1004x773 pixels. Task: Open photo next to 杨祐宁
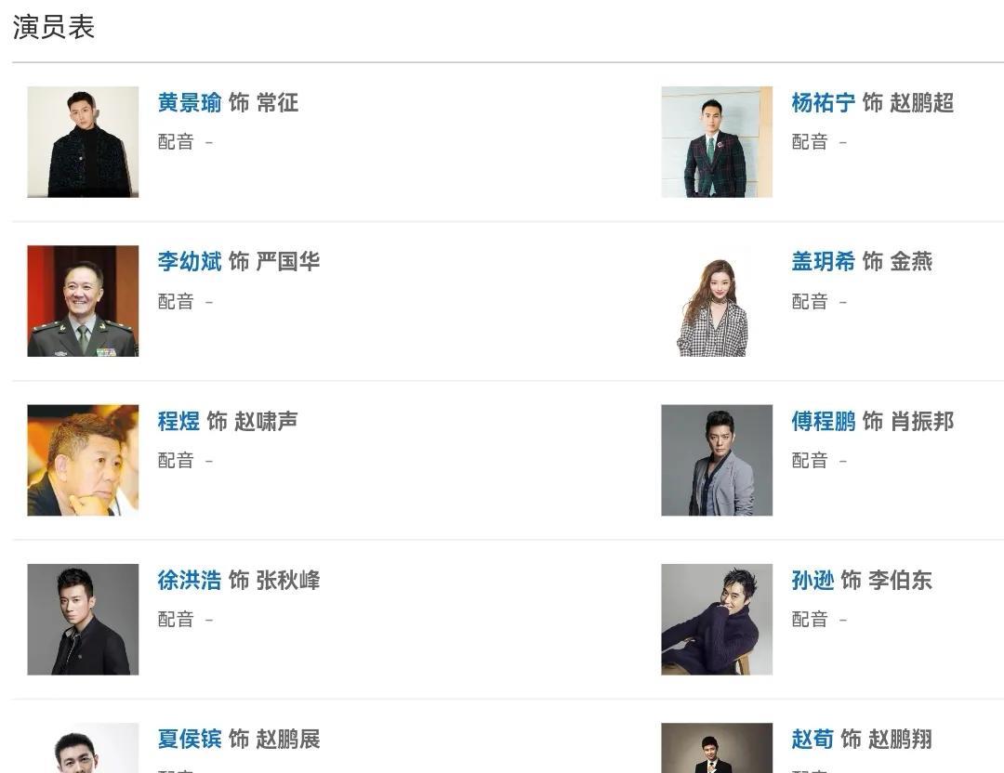[717, 142]
